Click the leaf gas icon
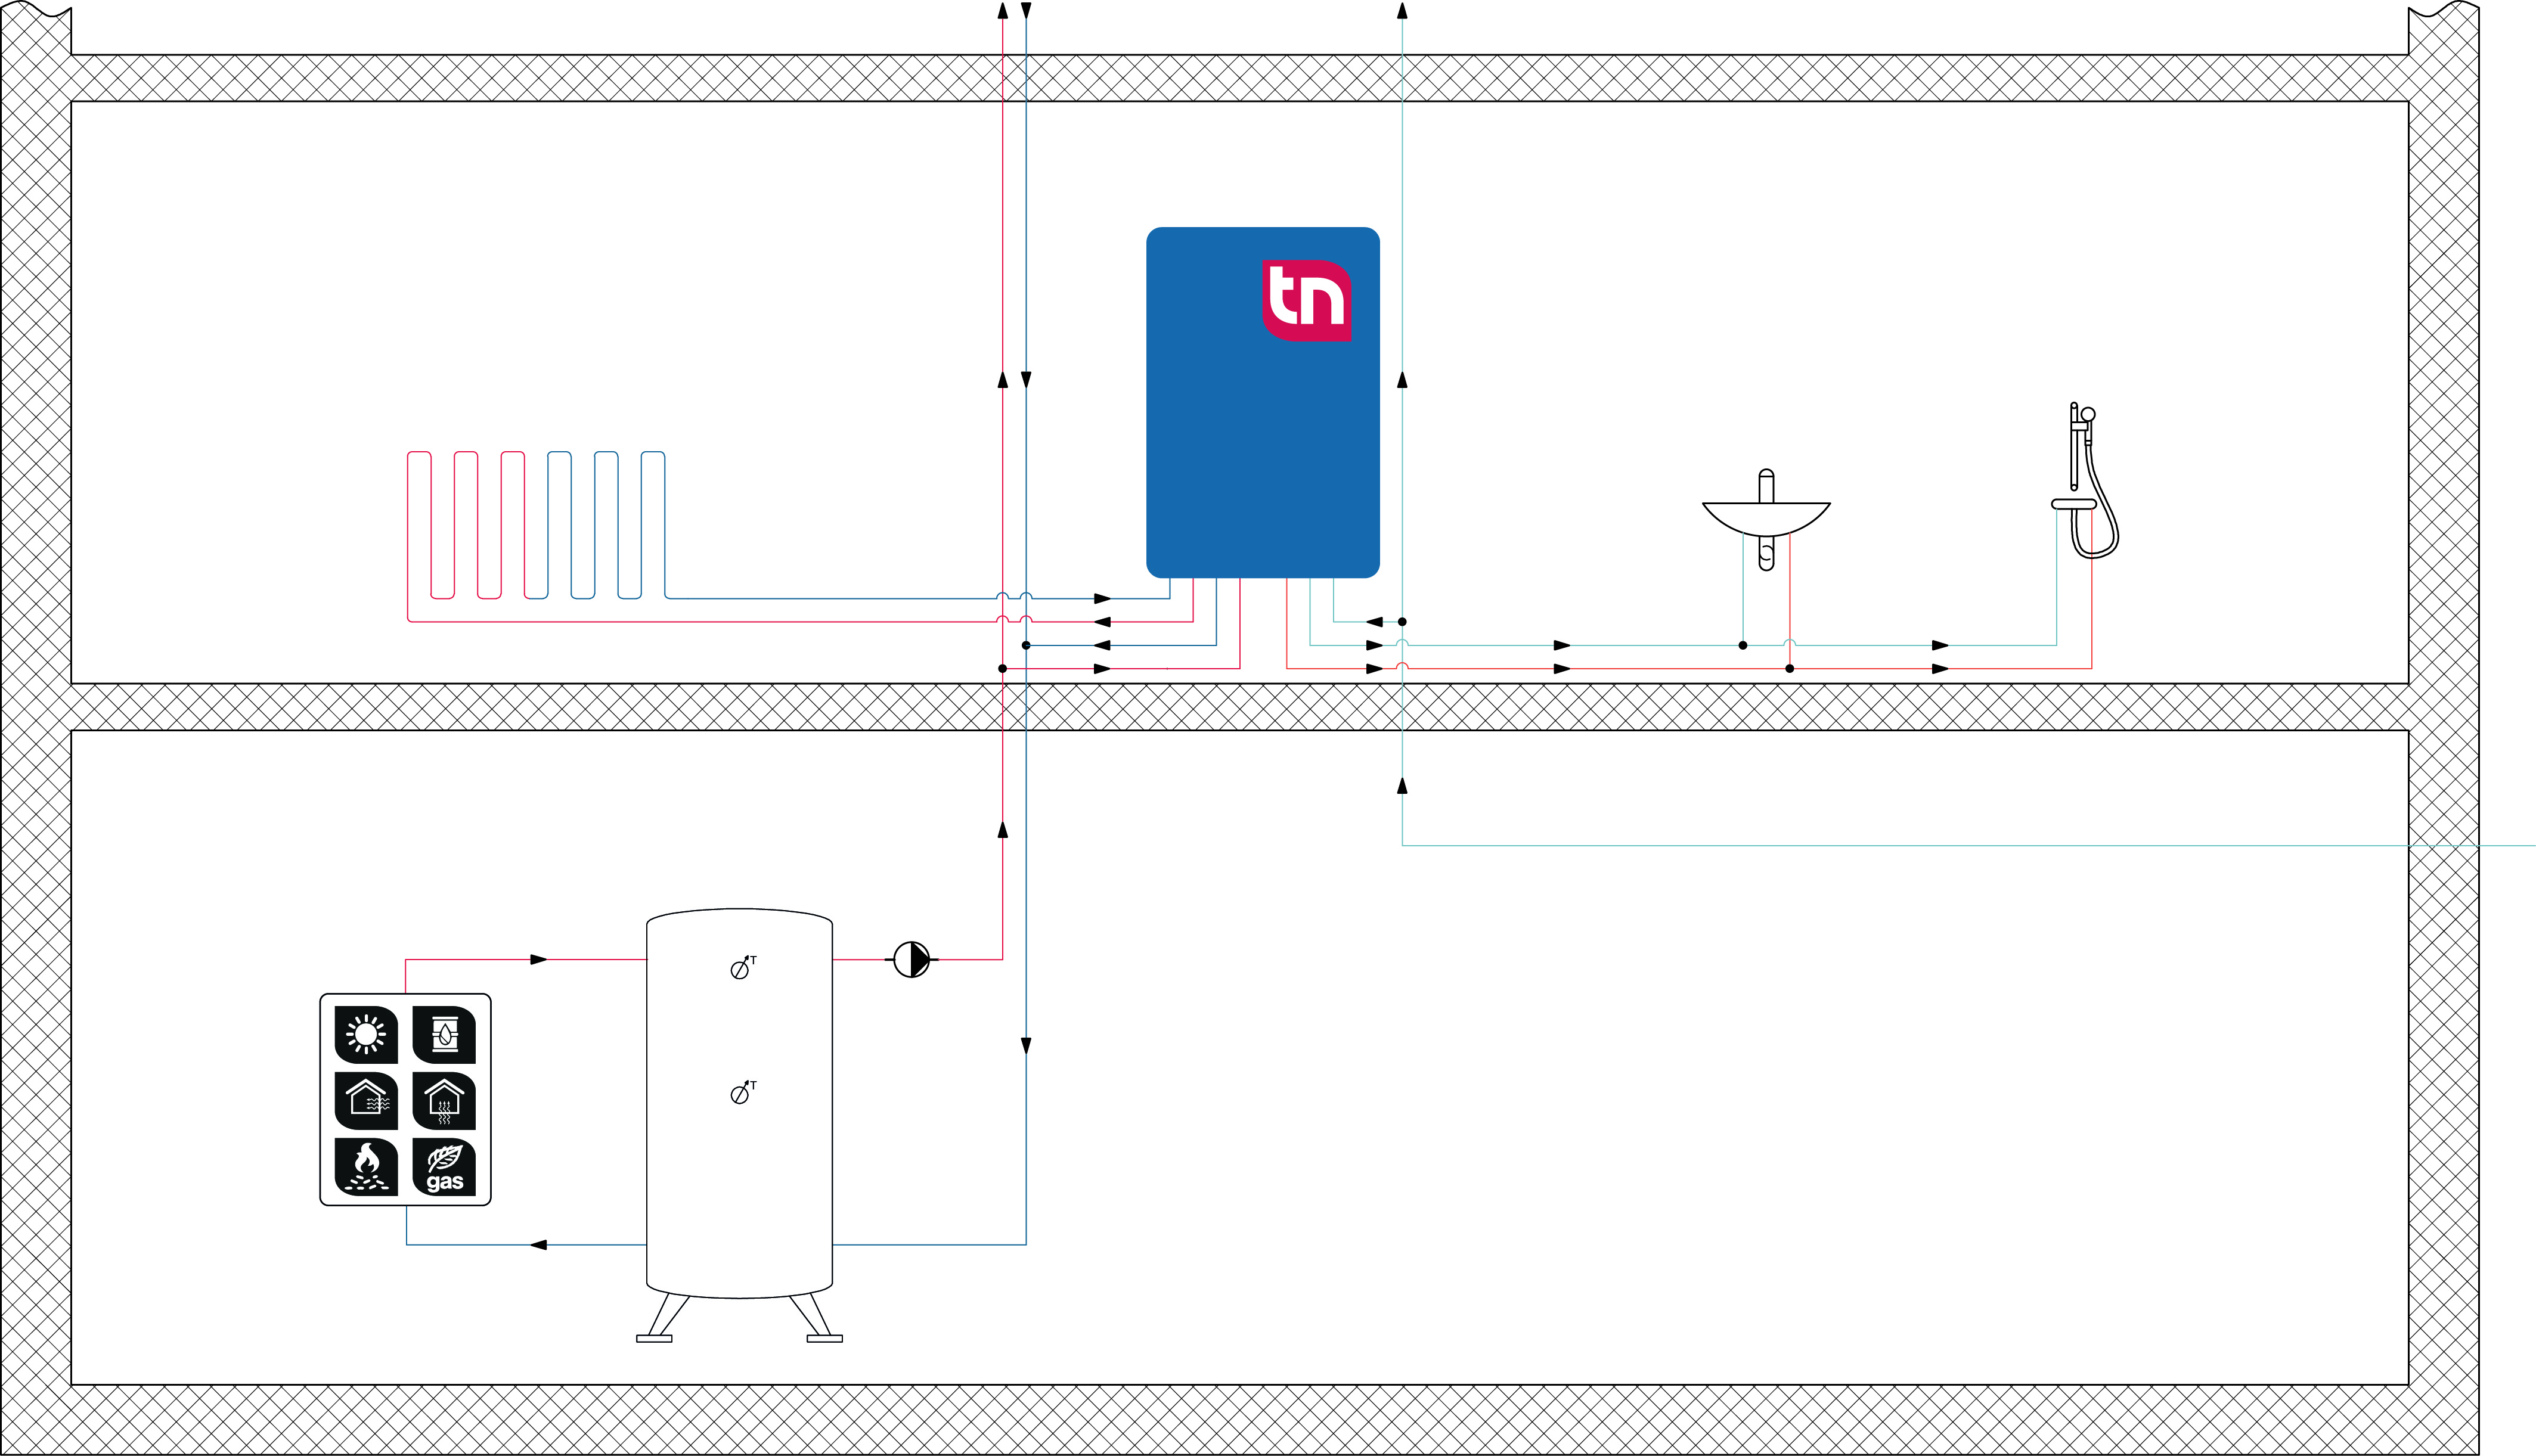This screenshot has height=1456, width=2536. coord(444,1167)
